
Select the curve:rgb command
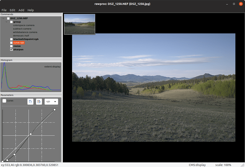click(x=18, y=43)
